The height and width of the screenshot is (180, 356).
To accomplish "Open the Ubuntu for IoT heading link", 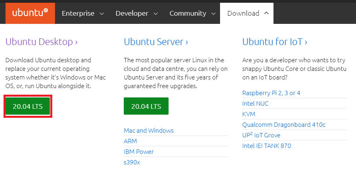I will click(275, 42).
